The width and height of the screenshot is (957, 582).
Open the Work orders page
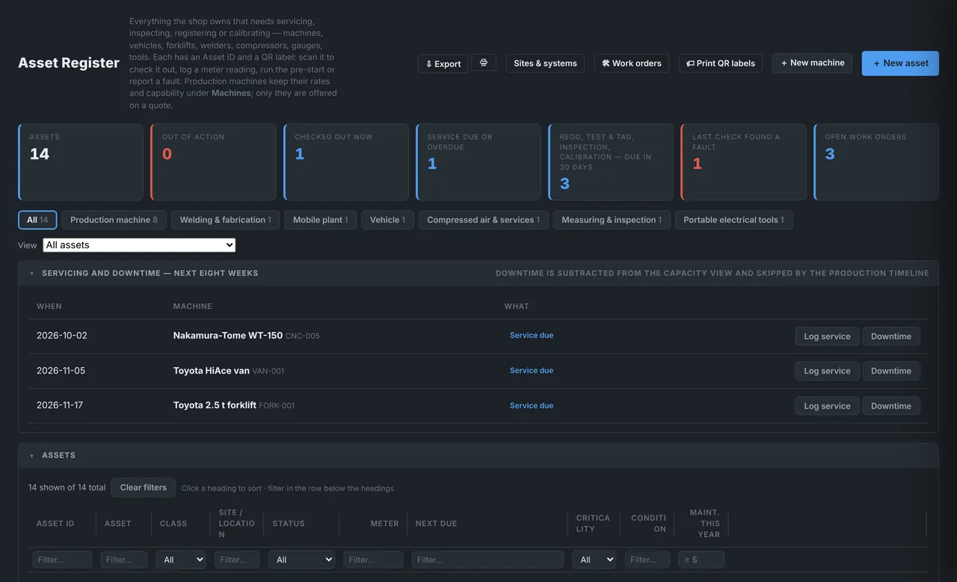pos(632,64)
